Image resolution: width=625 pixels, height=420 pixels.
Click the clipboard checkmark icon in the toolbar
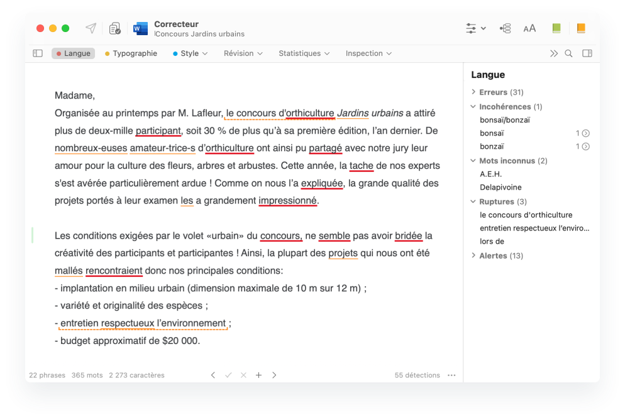pos(115,28)
